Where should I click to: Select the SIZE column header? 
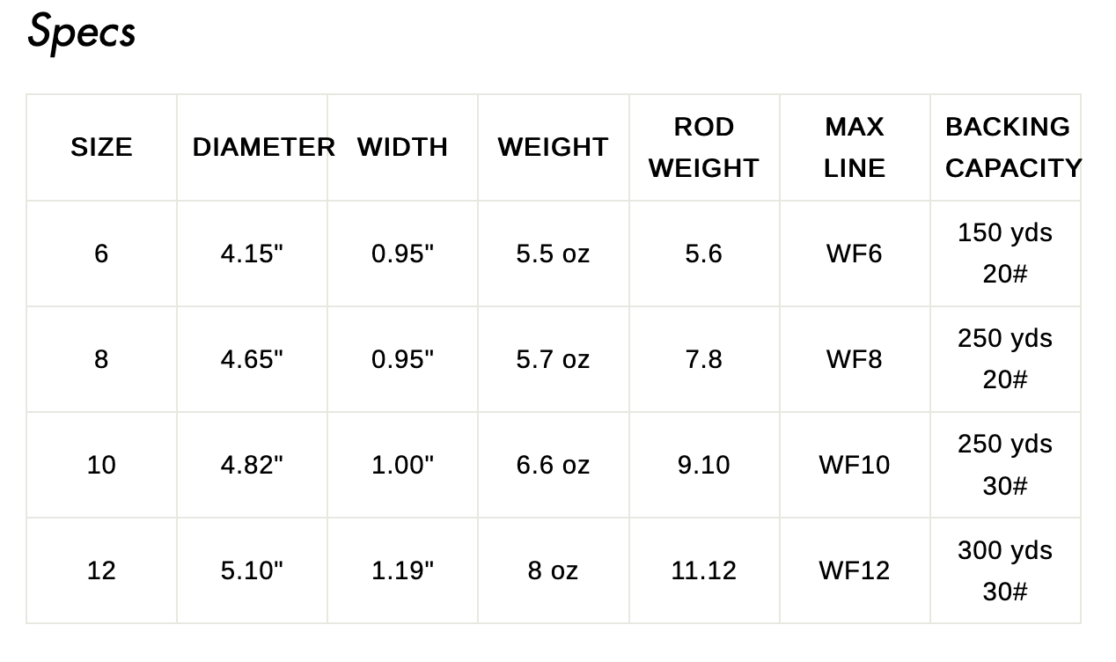tap(101, 147)
